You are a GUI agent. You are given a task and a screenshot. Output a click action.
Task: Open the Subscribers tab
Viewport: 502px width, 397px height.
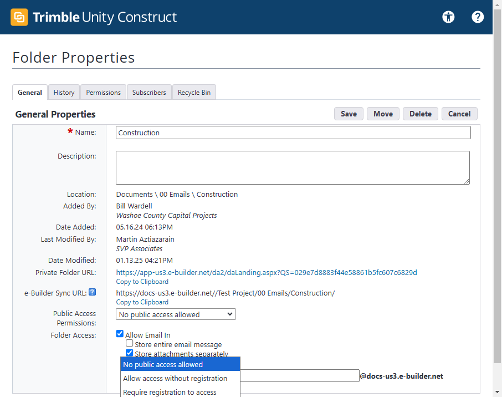pyautogui.click(x=149, y=92)
